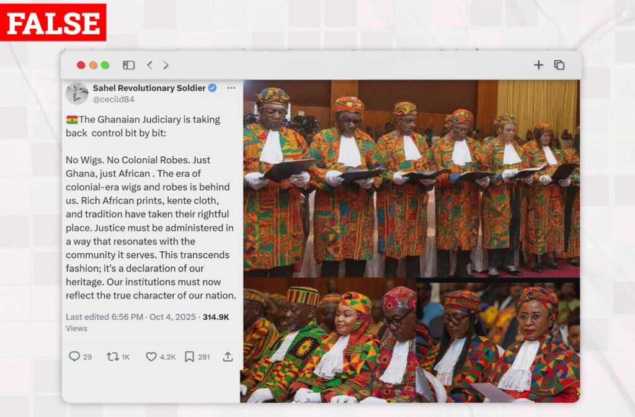
Task: Select the blue verified badge
Action: click(212, 88)
